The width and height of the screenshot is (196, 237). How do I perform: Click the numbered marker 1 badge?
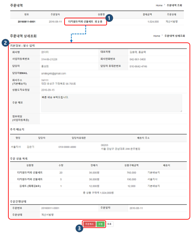[110, 19]
